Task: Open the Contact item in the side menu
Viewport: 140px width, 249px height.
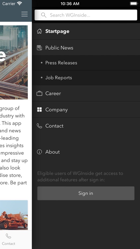Action: 86,126
